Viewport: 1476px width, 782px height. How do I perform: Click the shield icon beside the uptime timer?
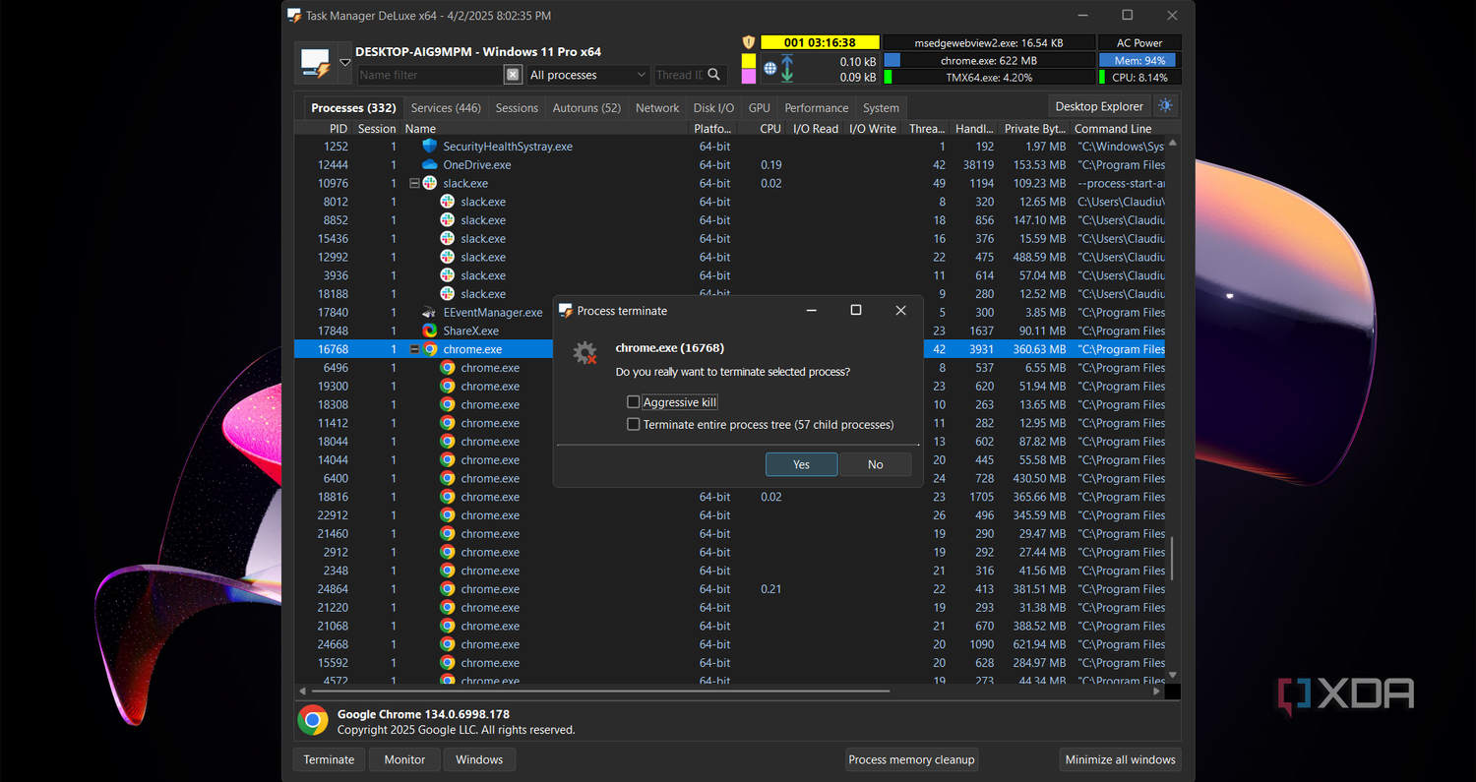coord(748,43)
